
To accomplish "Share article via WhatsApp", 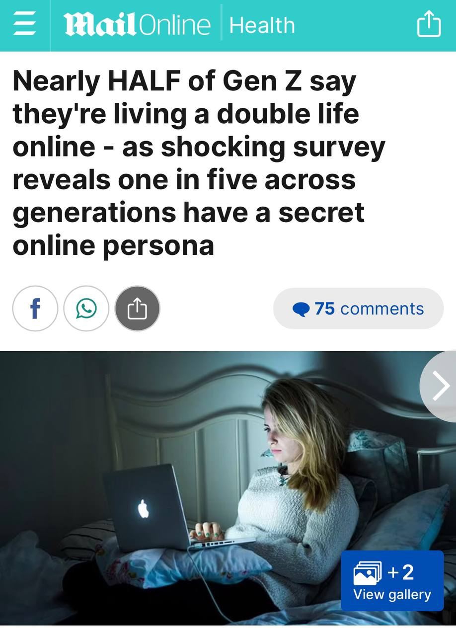I will point(86,309).
